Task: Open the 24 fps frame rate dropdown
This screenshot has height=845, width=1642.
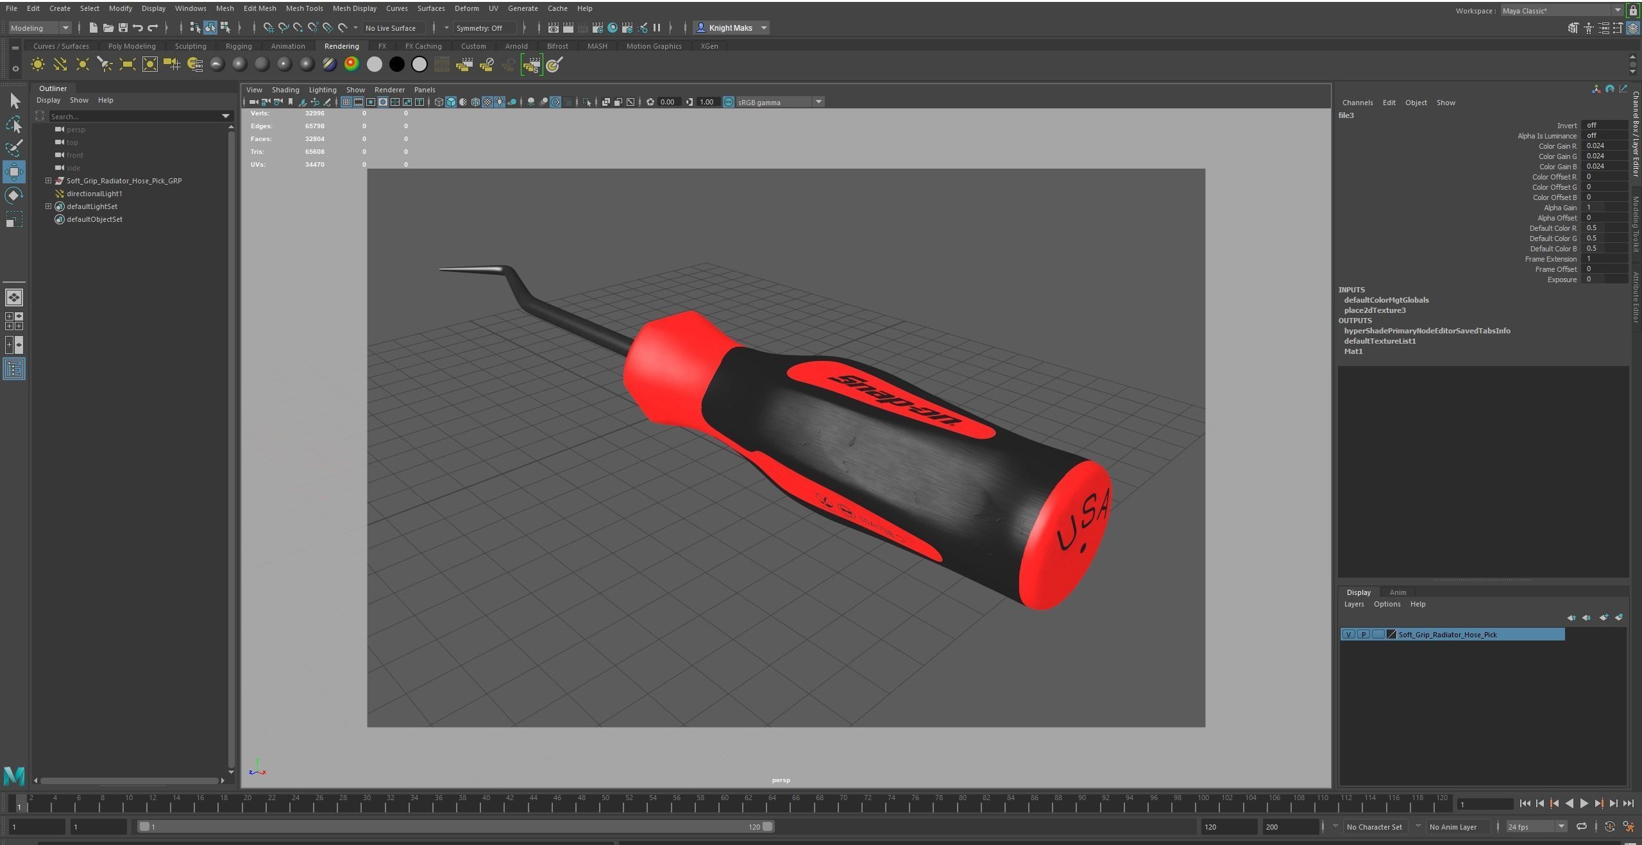Action: tap(1536, 826)
